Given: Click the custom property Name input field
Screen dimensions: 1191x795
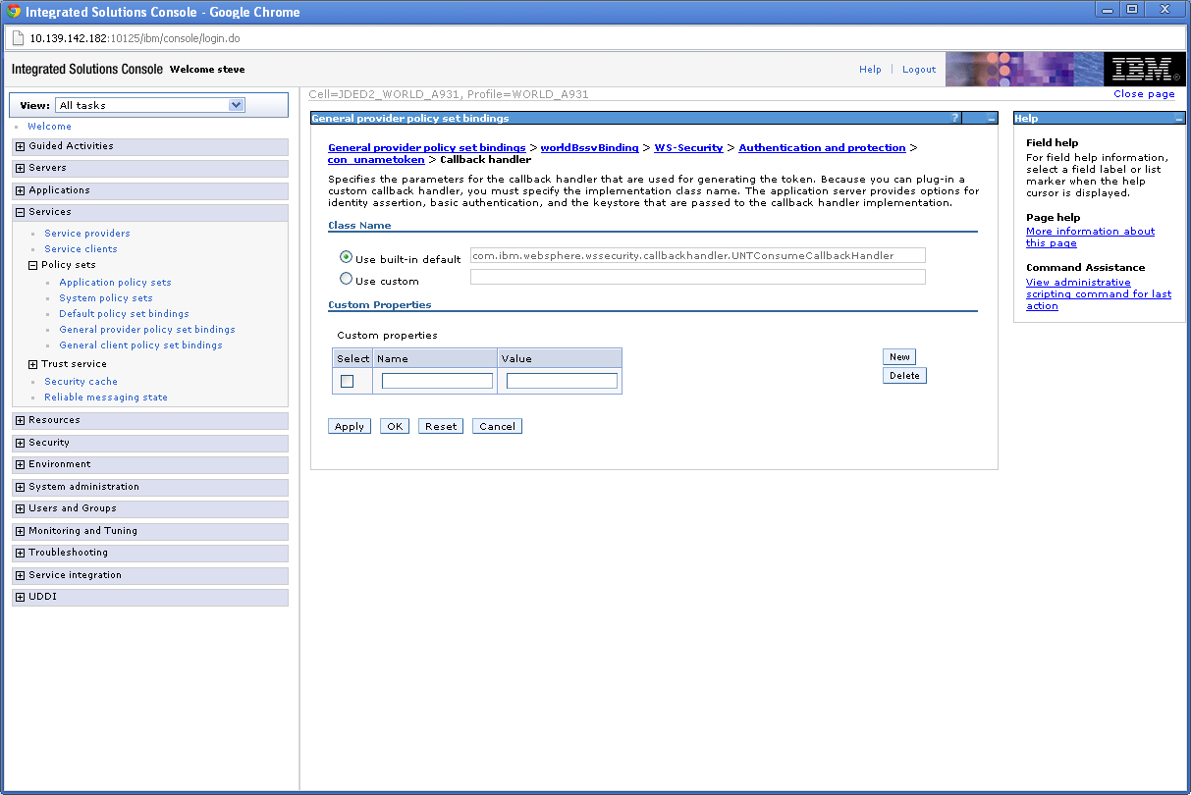Looking at the screenshot, I should coord(437,381).
